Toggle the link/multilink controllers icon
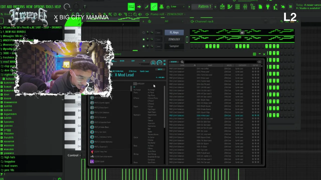 [x=154, y=7]
